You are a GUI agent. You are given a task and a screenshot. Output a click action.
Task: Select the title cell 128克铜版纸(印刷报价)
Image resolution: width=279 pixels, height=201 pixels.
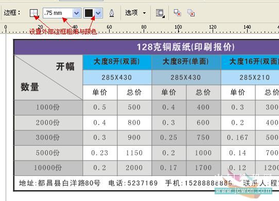[185, 47]
